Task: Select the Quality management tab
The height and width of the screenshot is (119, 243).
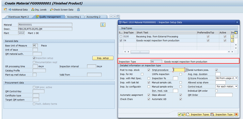Action: coord(49,17)
